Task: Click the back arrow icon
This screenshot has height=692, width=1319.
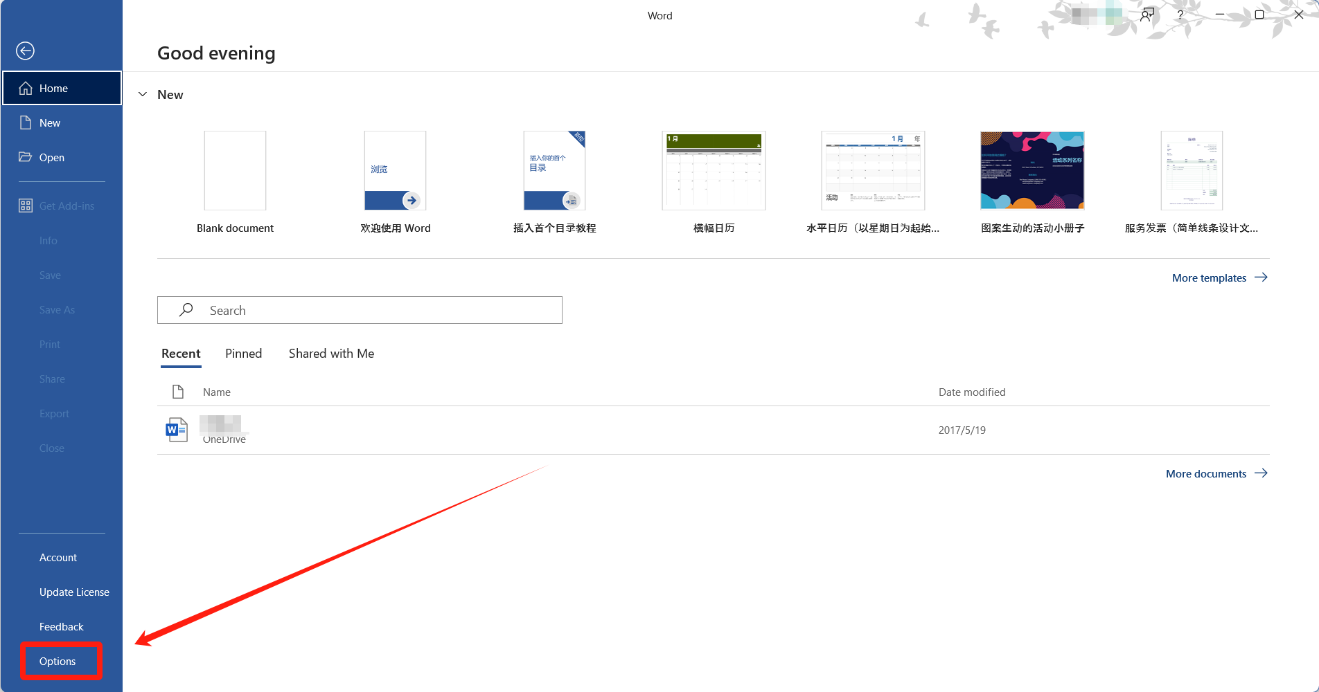Action: [x=26, y=51]
